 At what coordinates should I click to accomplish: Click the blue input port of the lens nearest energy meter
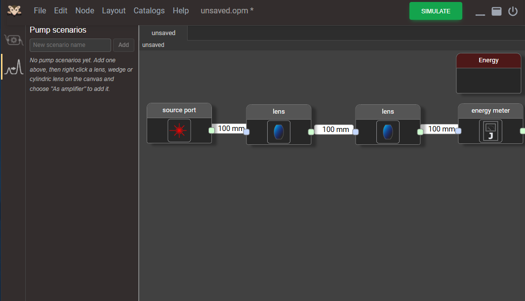pyautogui.click(x=356, y=132)
